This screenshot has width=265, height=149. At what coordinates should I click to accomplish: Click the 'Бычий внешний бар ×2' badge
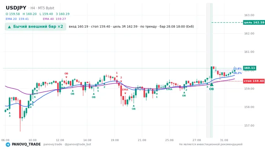[x=36, y=26]
